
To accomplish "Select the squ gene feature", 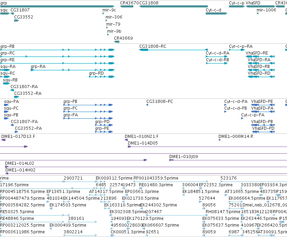I will tap(5, 13).
